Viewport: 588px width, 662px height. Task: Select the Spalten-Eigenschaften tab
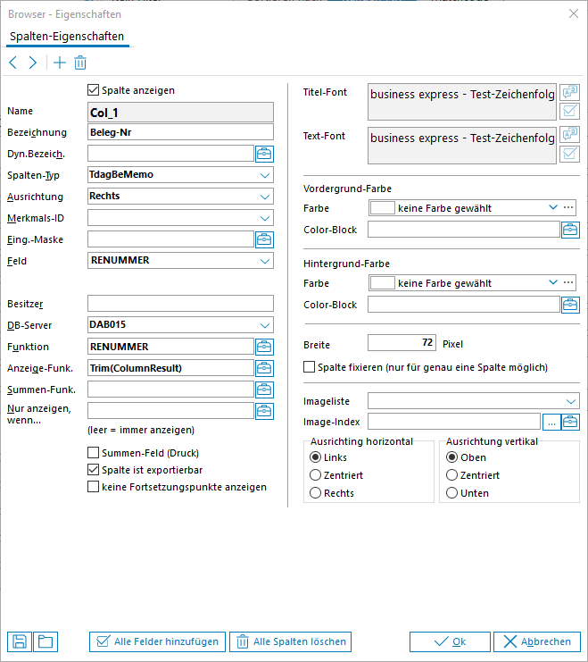[x=67, y=37]
